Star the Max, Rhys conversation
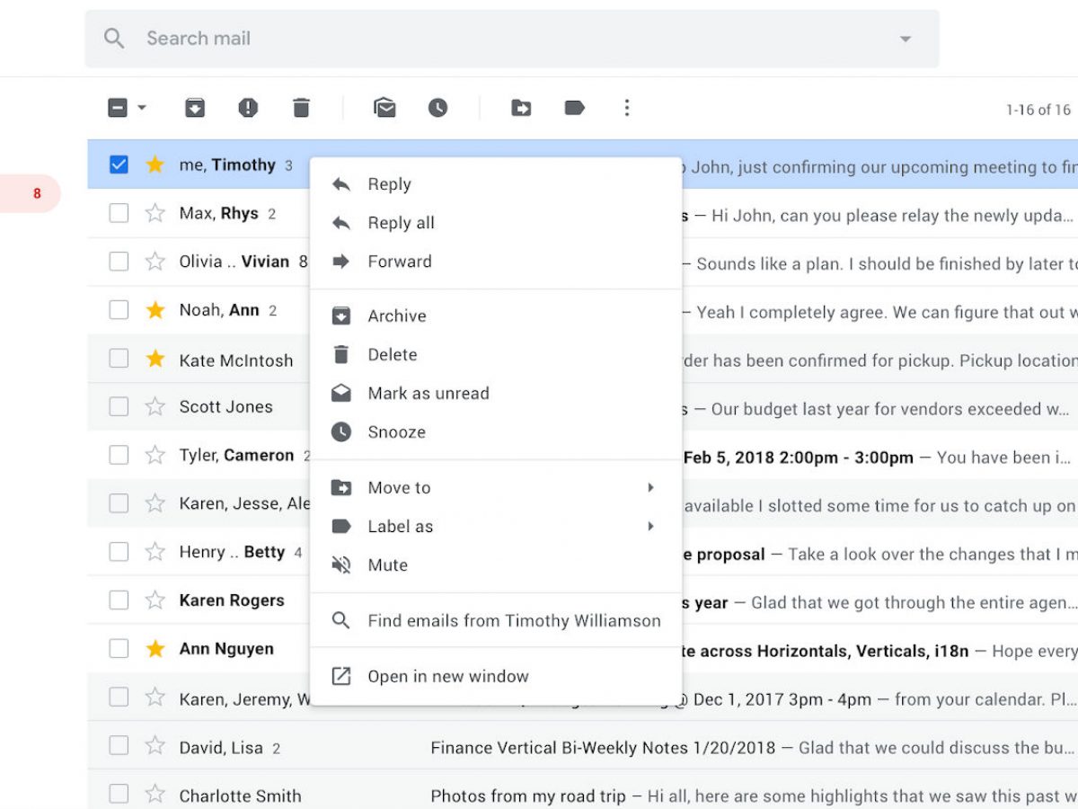 [155, 214]
